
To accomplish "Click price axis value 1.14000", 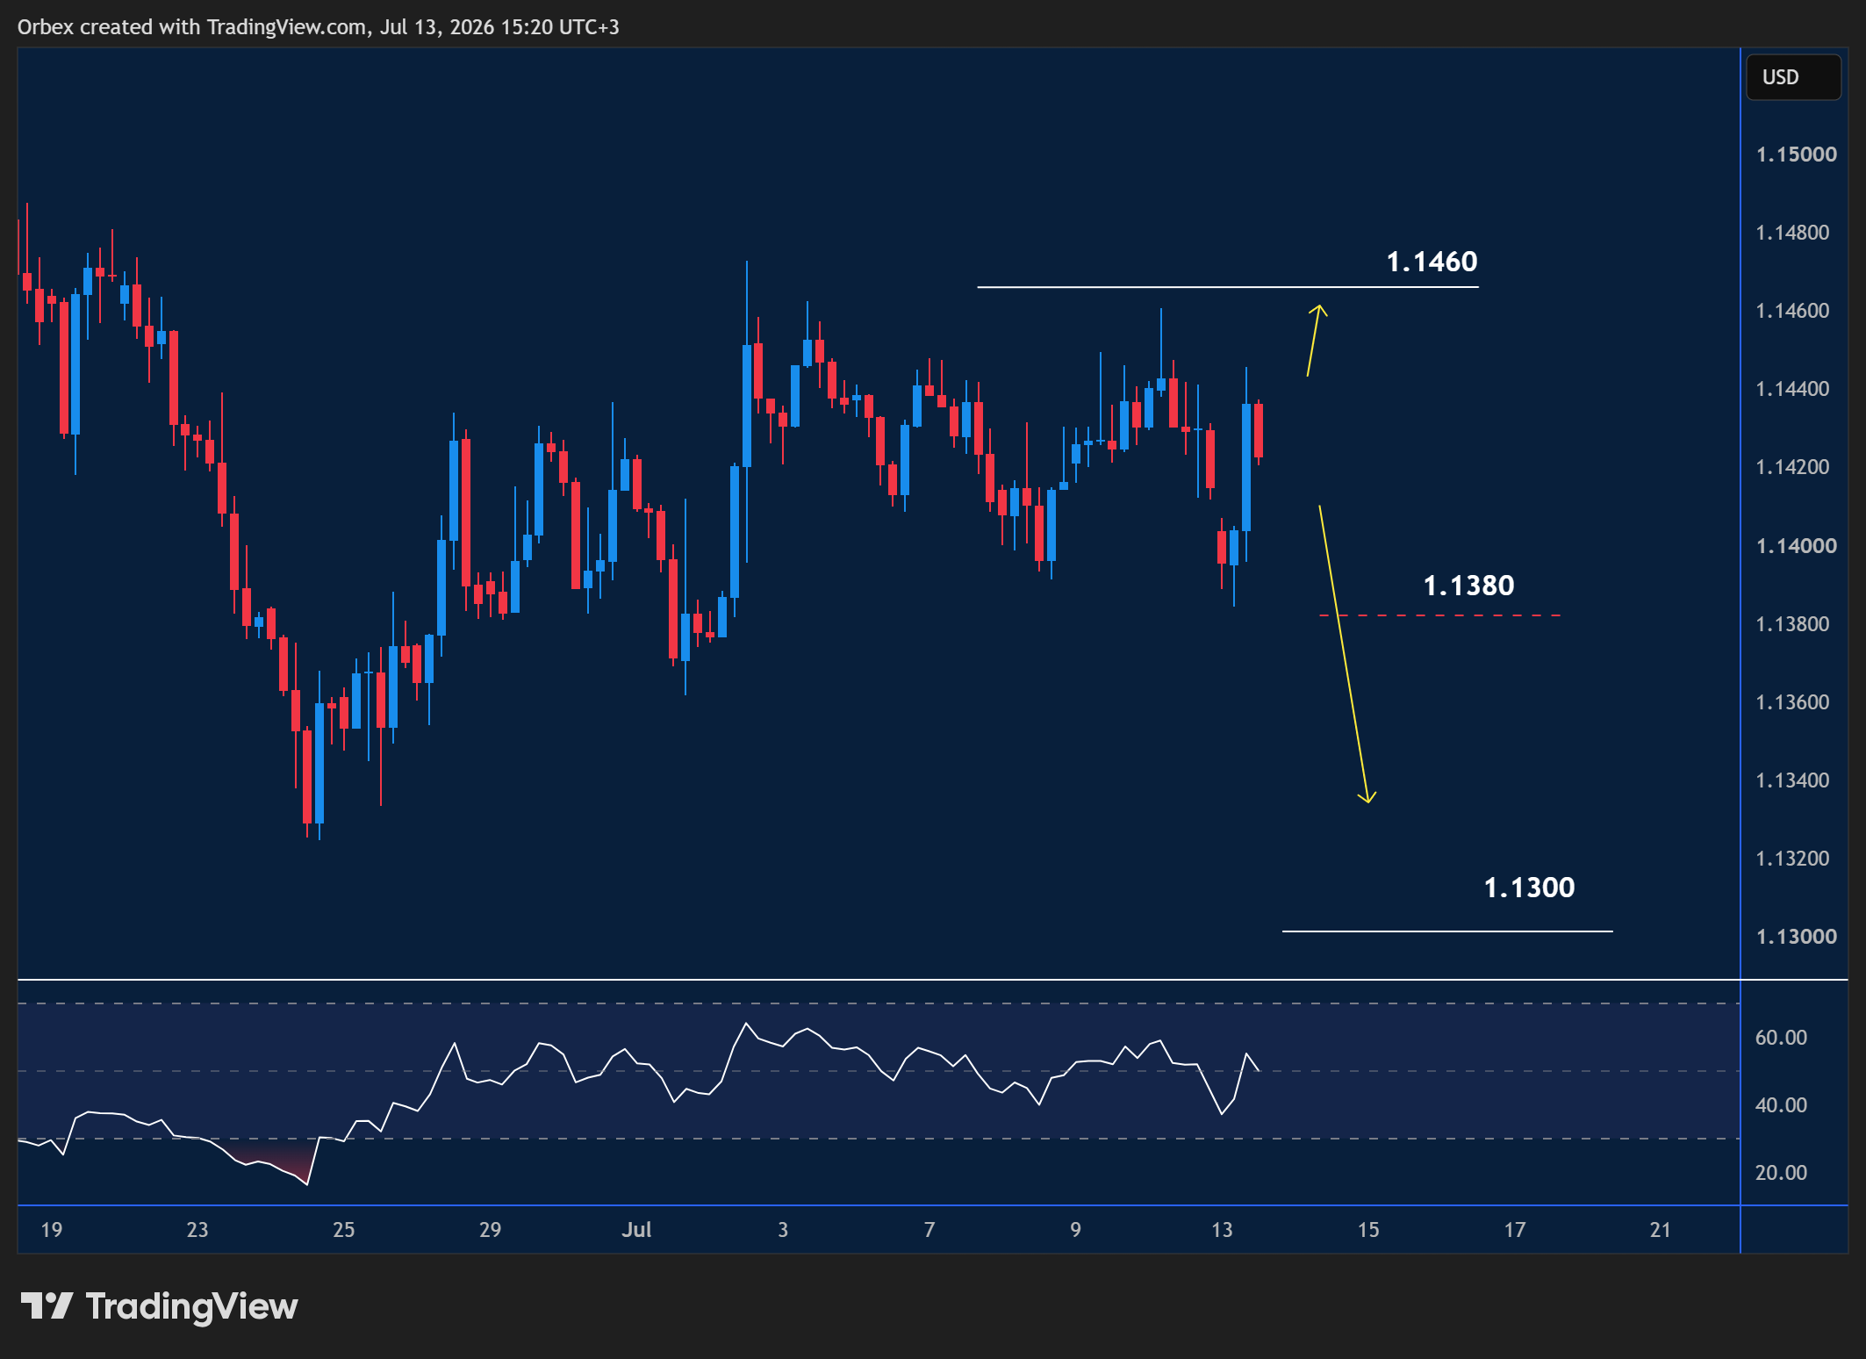I will click(x=1796, y=546).
